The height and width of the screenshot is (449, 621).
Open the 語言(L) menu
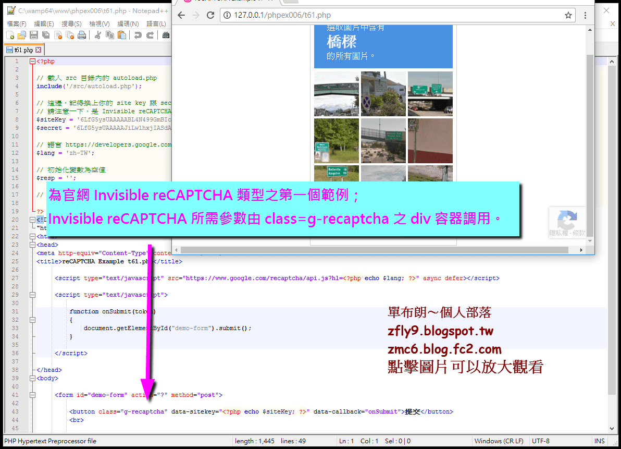click(156, 24)
